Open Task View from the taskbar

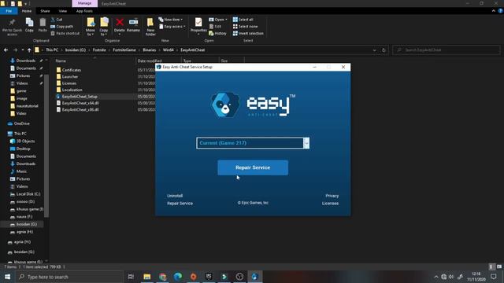[x=131, y=277]
